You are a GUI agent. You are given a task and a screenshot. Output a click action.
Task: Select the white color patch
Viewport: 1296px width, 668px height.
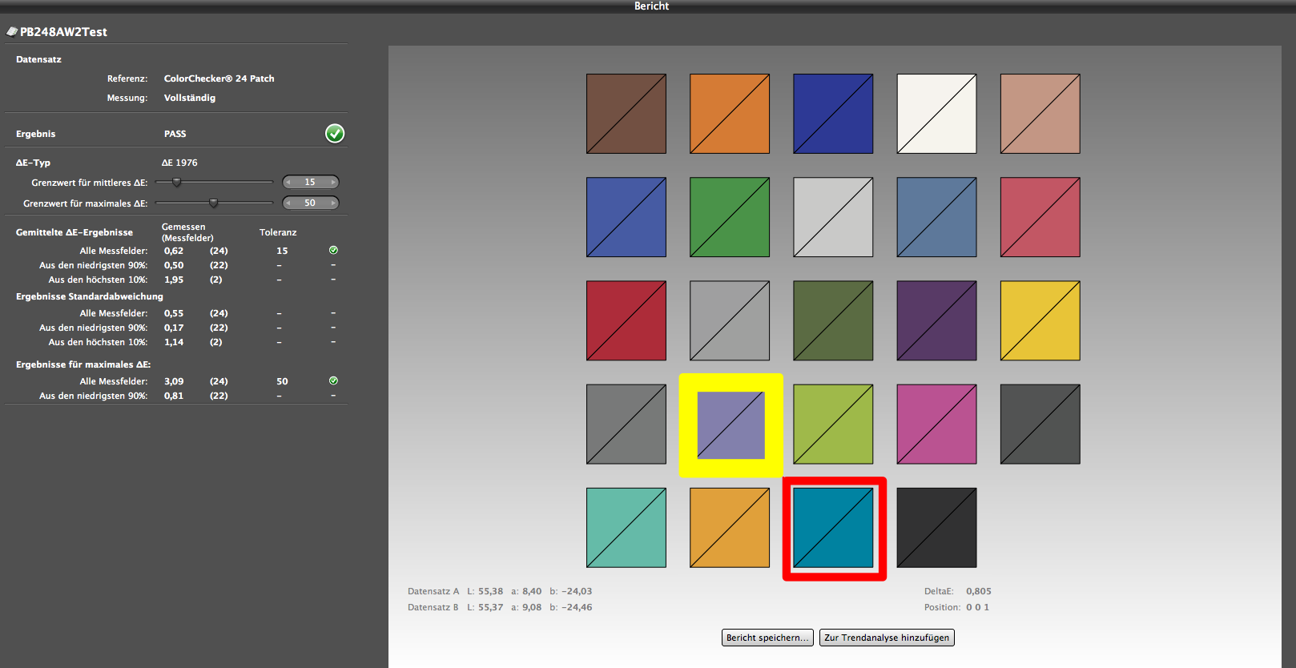pos(936,114)
